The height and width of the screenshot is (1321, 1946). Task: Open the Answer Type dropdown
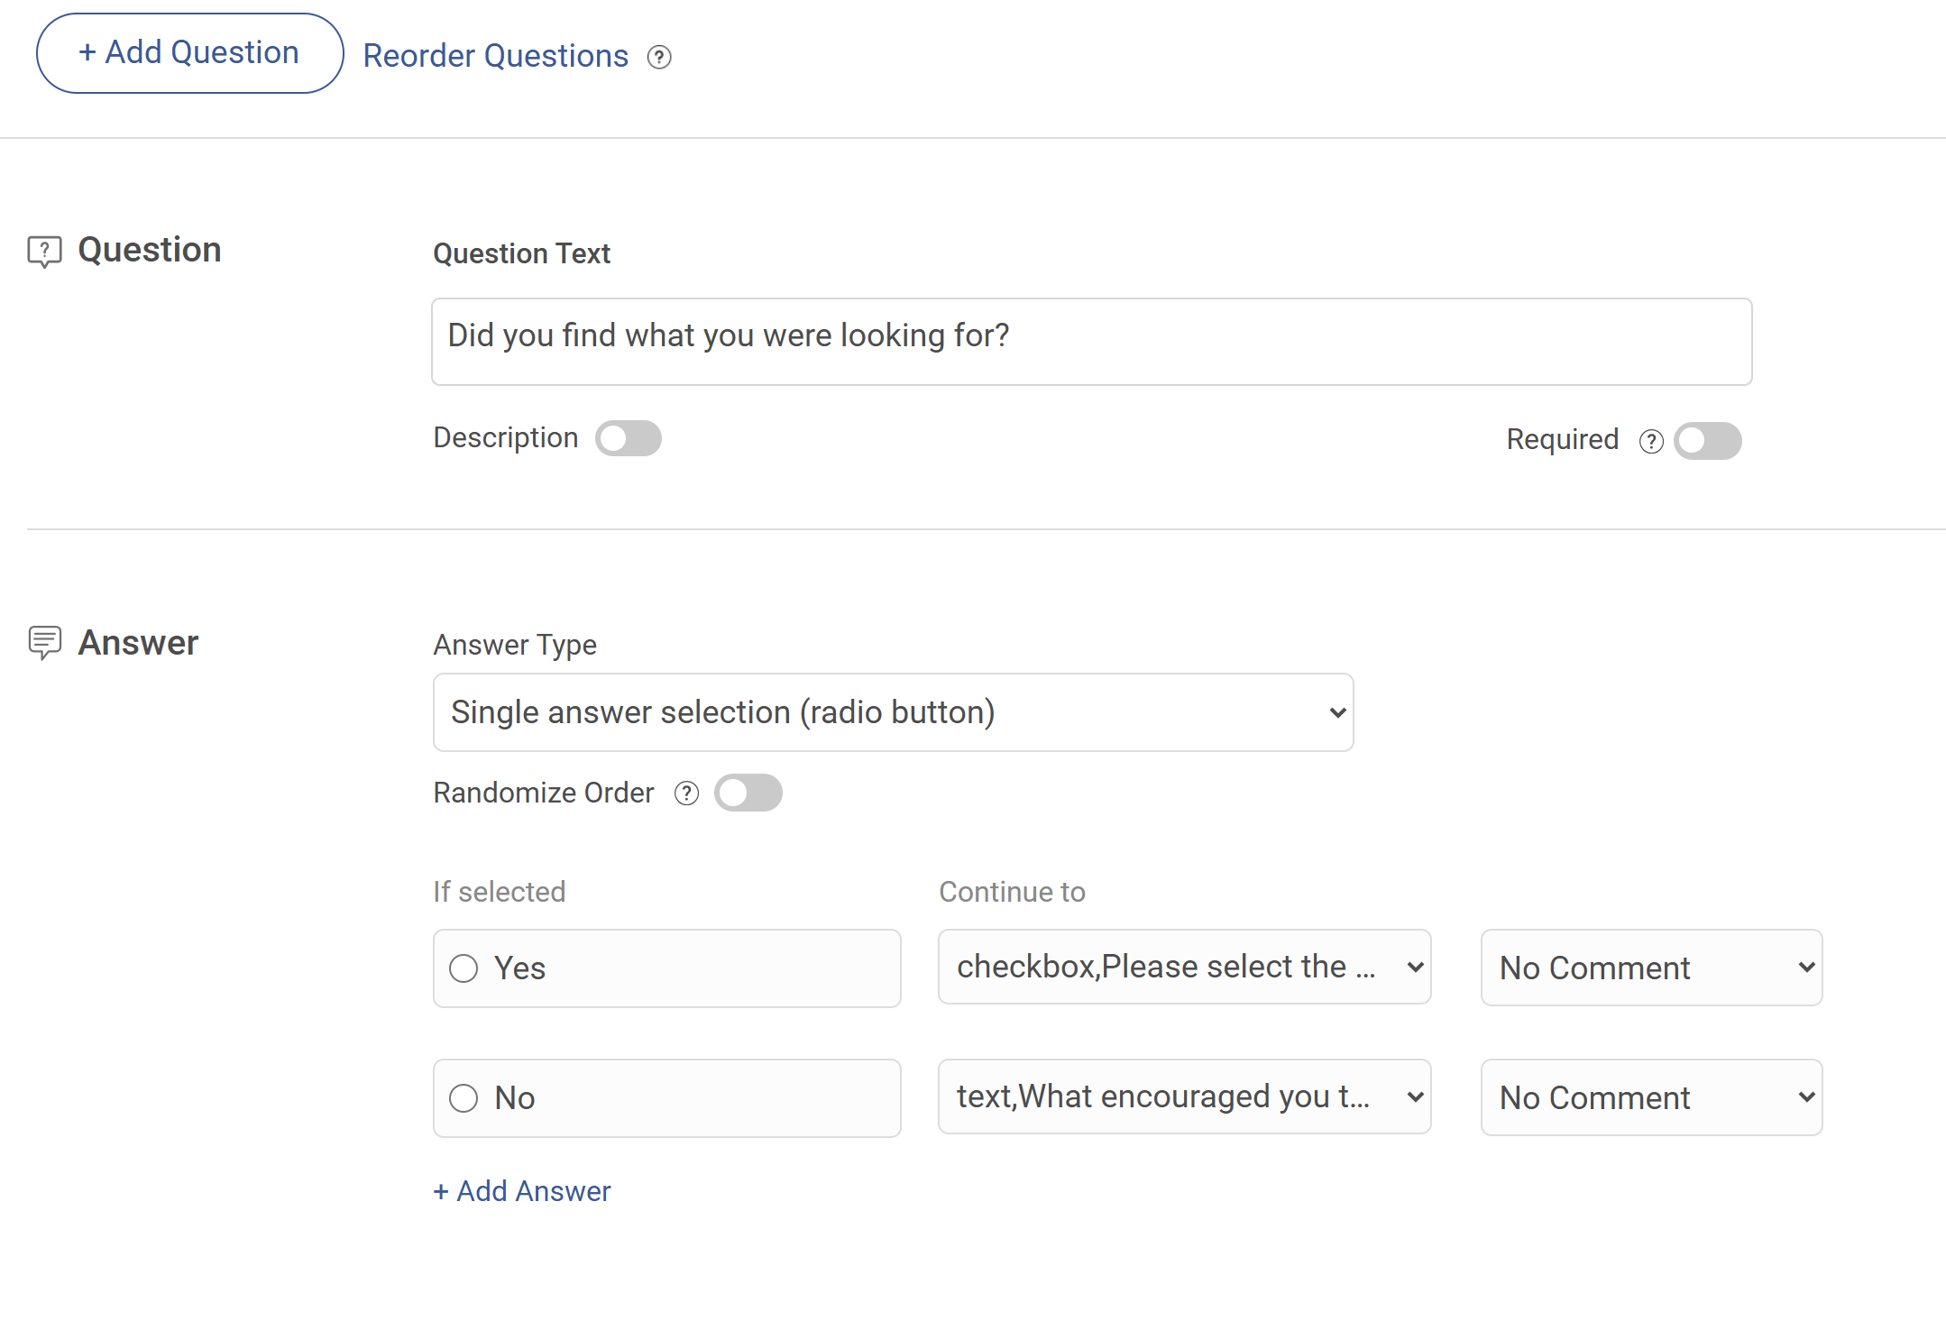click(893, 712)
